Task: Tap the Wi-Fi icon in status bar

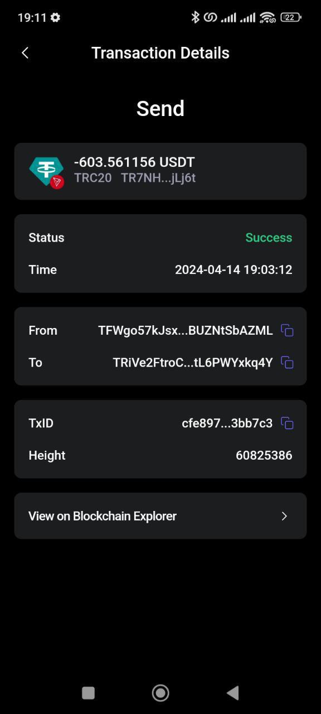Action: pyautogui.click(x=267, y=17)
